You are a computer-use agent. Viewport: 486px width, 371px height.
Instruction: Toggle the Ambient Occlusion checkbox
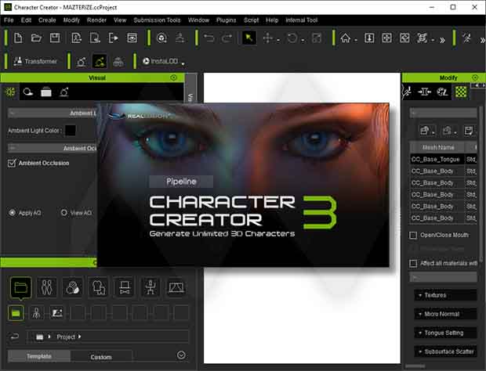12,163
